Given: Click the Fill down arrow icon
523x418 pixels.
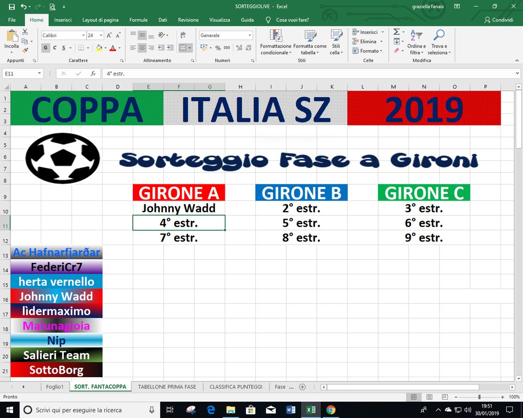Looking at the screenshot, I should tap(396, 41).
